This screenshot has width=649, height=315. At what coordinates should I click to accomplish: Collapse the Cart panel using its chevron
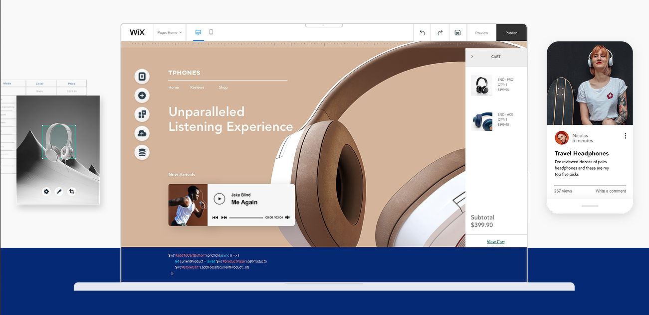(x=472, y=57)
